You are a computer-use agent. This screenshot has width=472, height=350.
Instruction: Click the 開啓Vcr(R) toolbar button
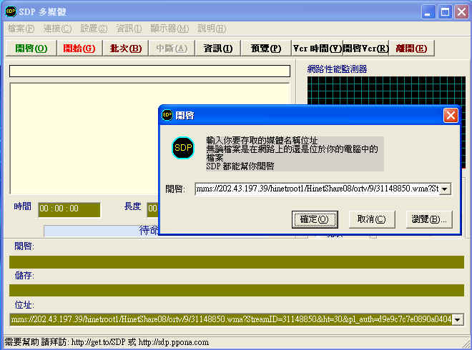point(365,48)
